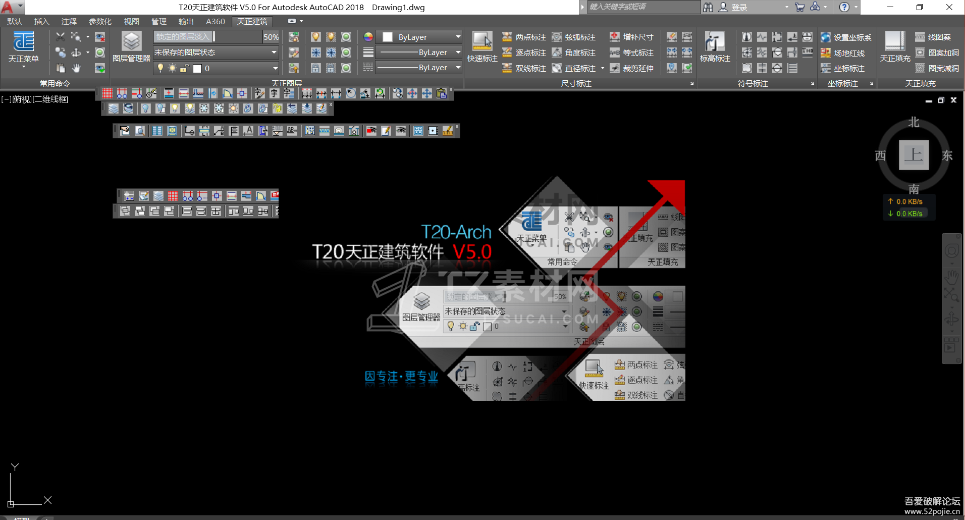Select the 双线标注 double-line dimension tool

click(524, 68)
